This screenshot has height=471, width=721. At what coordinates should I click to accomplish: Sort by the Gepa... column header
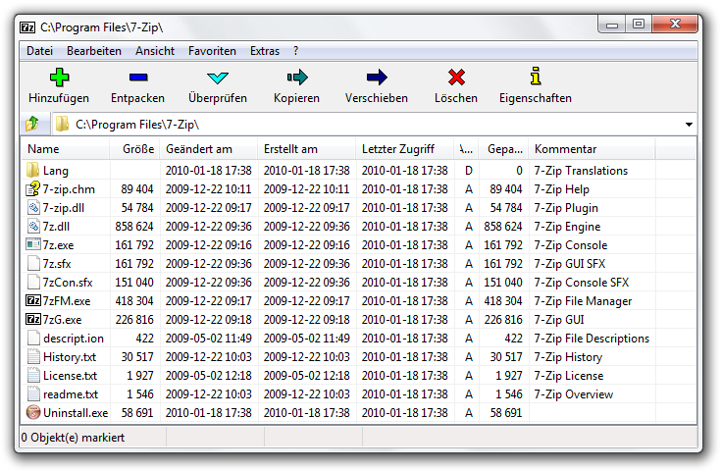coord(504,148)
